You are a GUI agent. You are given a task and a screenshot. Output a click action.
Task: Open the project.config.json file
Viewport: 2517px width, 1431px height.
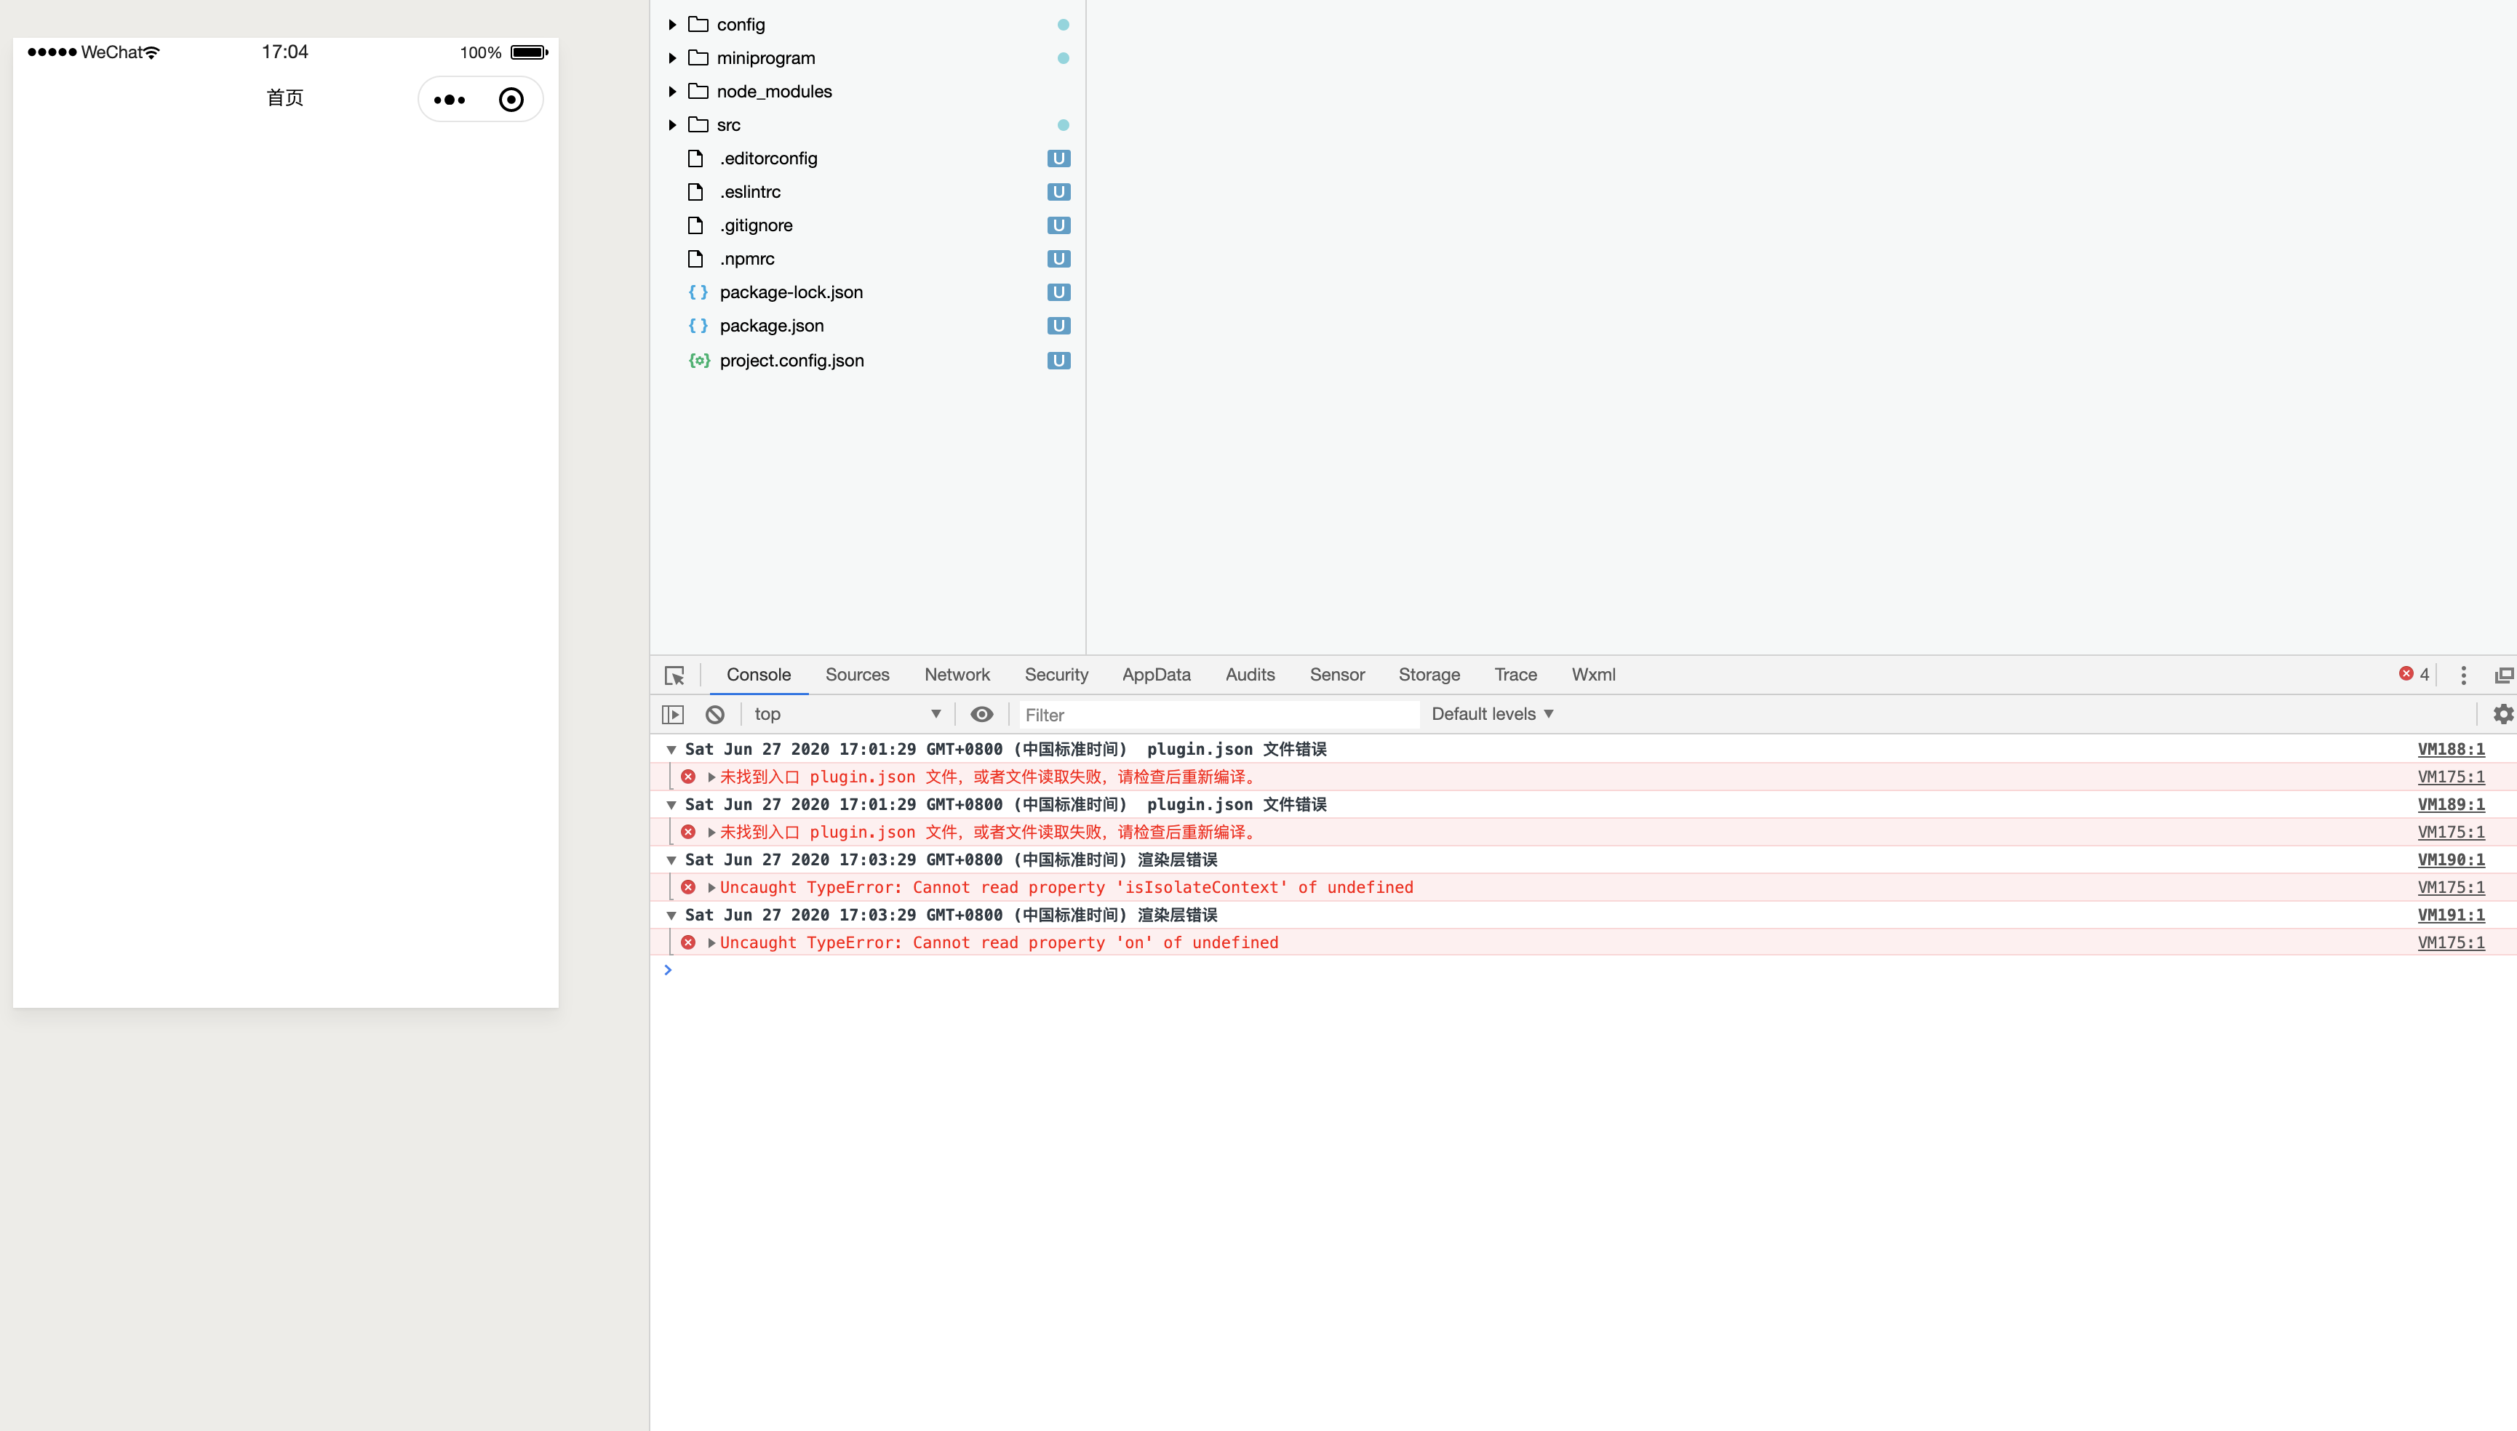tap(791, 360)
